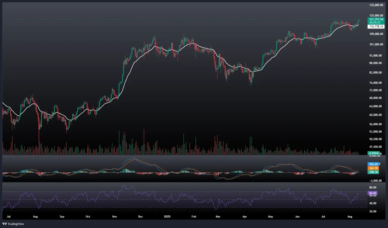Click the 135,000.00 price axis label
The image size is (388, 228).
pyautogui.click(x=377, y=5)
